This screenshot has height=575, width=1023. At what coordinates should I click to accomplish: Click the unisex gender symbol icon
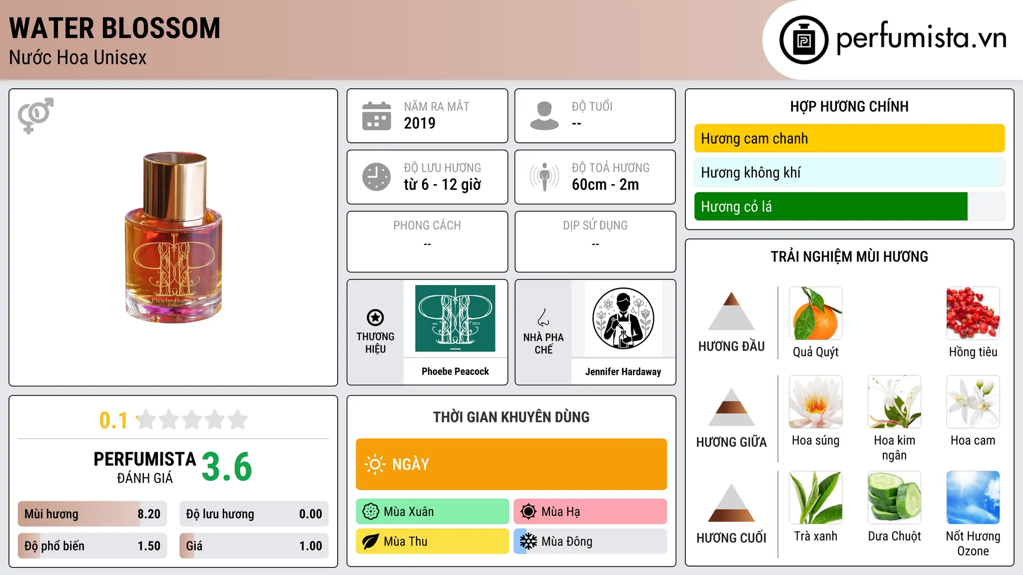coord(35,116)
